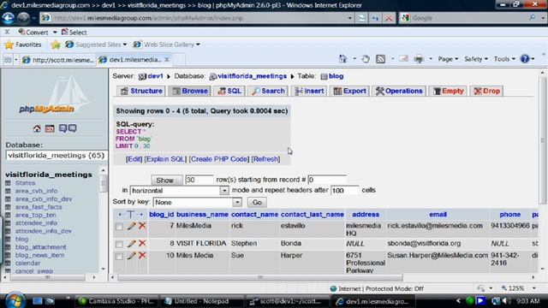Expand the Safety menu dropdown
This screenshot has width=548, height=308.
[x=476, y=59]
